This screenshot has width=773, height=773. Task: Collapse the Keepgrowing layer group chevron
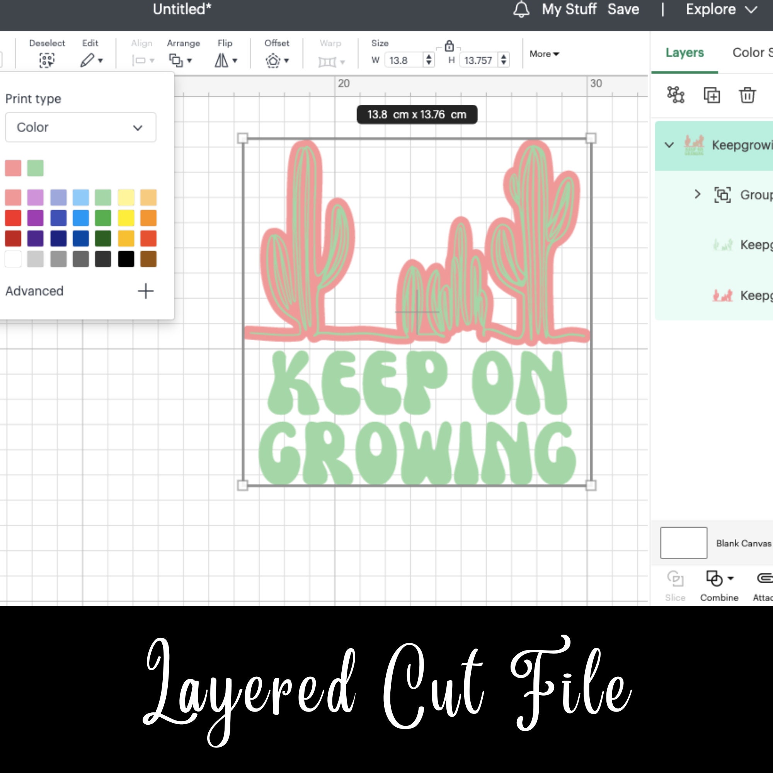coord(669,145)
